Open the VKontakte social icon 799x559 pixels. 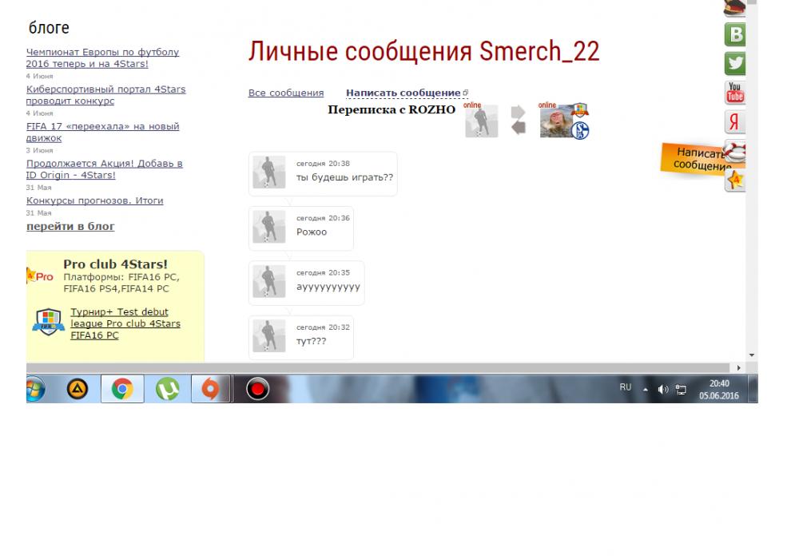734,34
